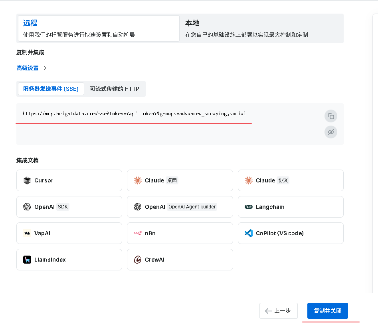Image resolution: width=378 pixels, height=328 pixels.
Task: Select the 远程 hosting option
Action: pyautogui.click(x=99, y=28)
